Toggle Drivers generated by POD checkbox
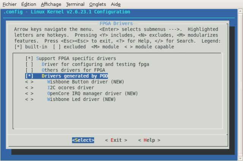 (x=29, y=76)
